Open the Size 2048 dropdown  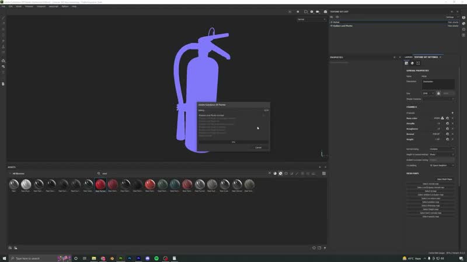tap(428, 93)
